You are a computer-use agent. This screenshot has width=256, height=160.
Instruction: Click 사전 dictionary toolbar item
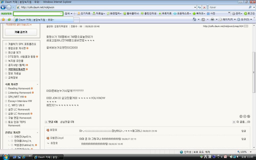(211, 13)
